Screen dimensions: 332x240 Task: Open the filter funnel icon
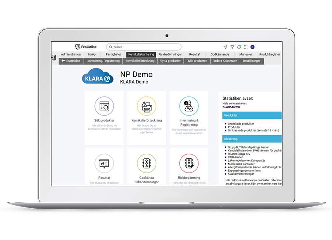coord(232,47)
